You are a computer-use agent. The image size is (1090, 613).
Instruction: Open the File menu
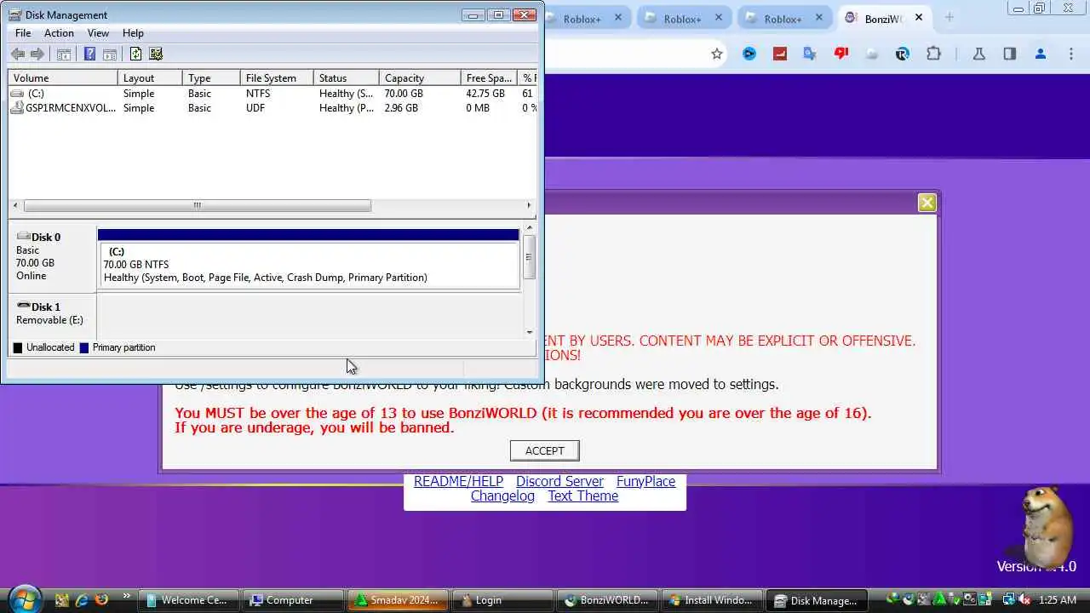23,33
